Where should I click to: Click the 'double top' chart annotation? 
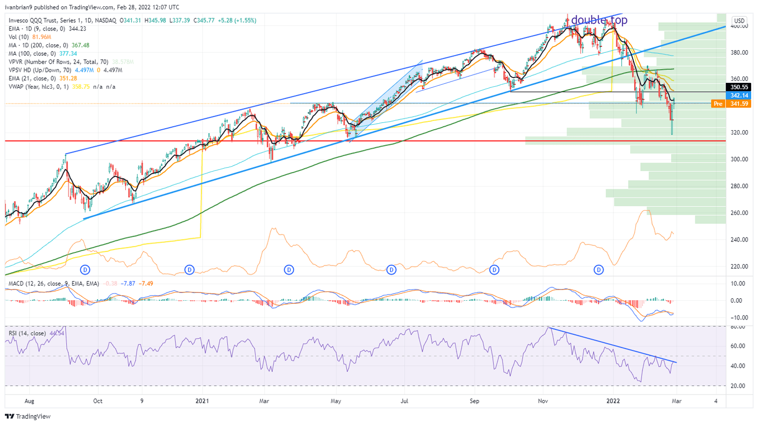pyautogui.click(x=599, y=20)
